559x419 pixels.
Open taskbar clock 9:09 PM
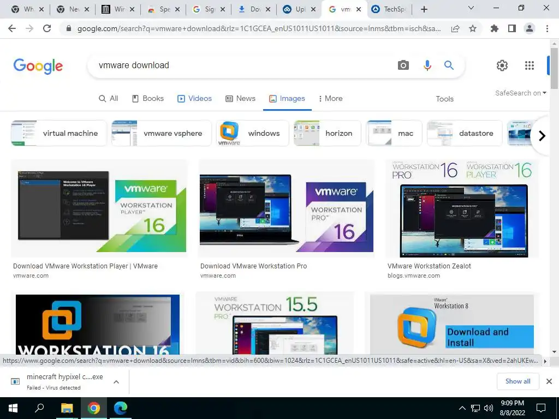[x=512, y=408]
